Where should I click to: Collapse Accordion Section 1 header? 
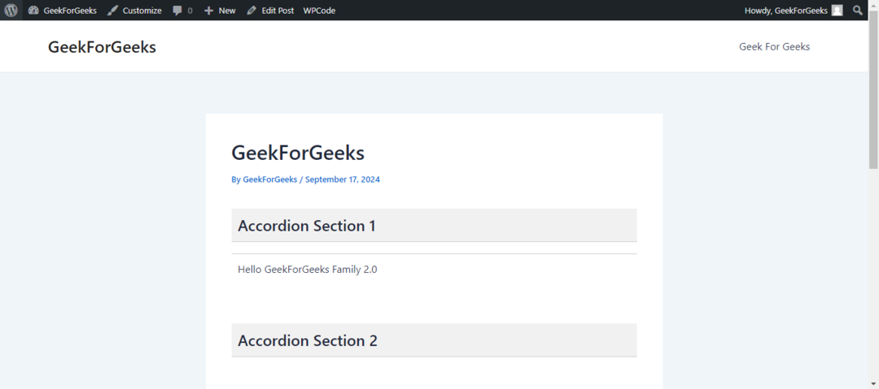pos(434,226)
